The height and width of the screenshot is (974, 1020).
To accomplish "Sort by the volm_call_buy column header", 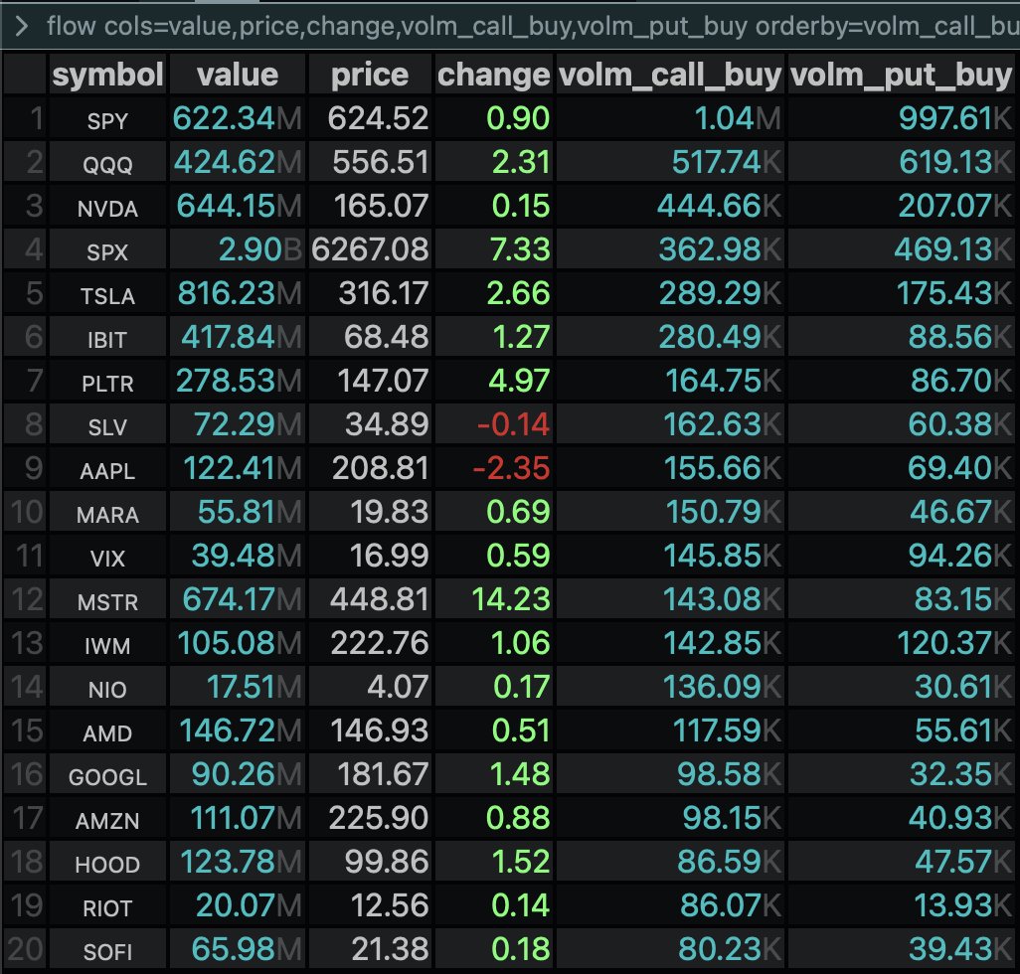I will pos(670,75).
